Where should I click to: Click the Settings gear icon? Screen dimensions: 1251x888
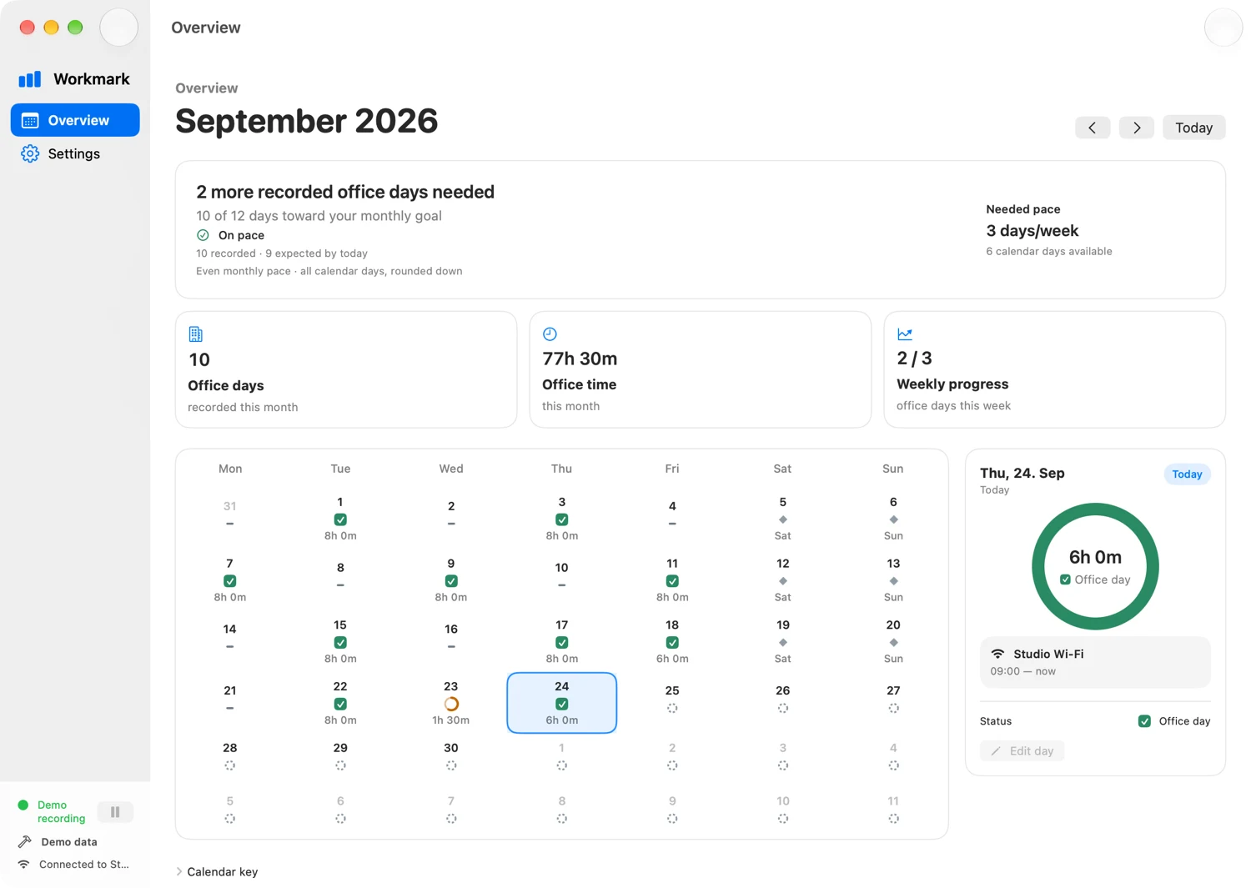(x=30, y=153)
